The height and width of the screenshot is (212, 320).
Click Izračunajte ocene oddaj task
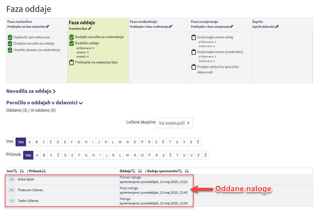pos(215,37)
